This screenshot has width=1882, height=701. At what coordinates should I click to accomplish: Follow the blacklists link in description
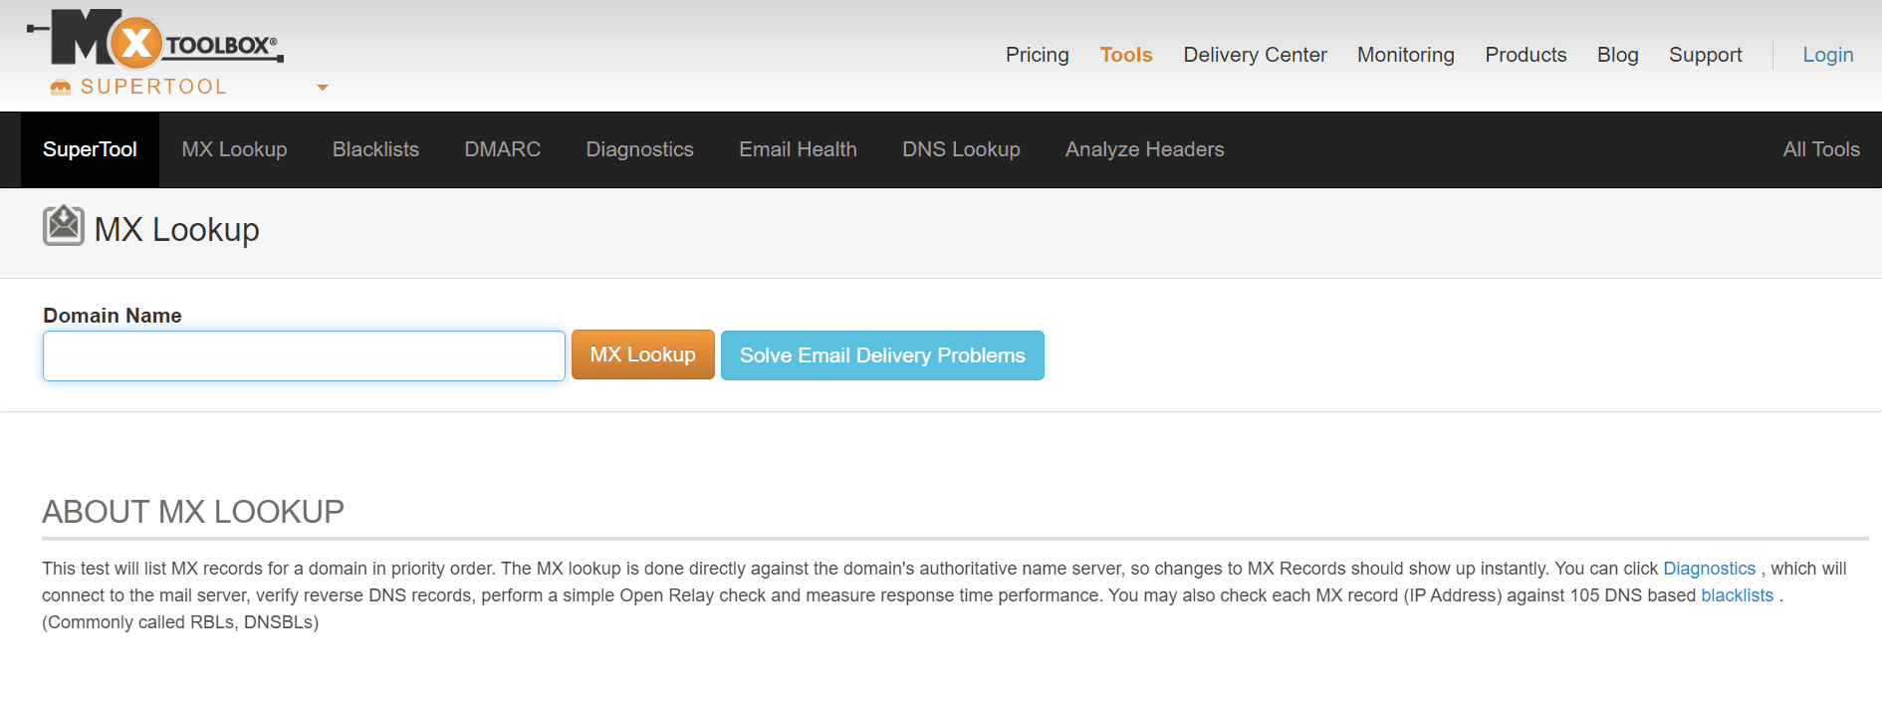click(1737, 595)
